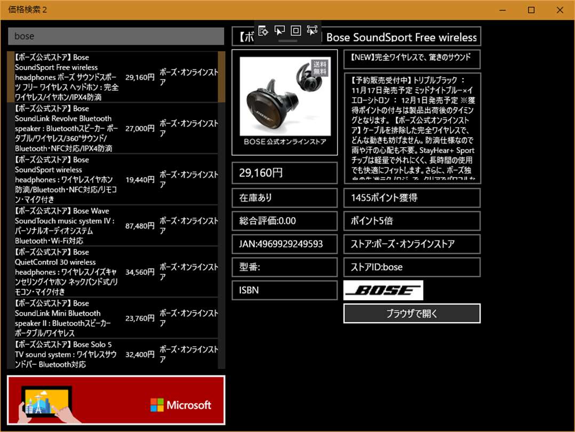Click the 【NEW】完全ワイヤレス headline box
The height and width of the screenshot is (432, 575).
tap(412, 59)
